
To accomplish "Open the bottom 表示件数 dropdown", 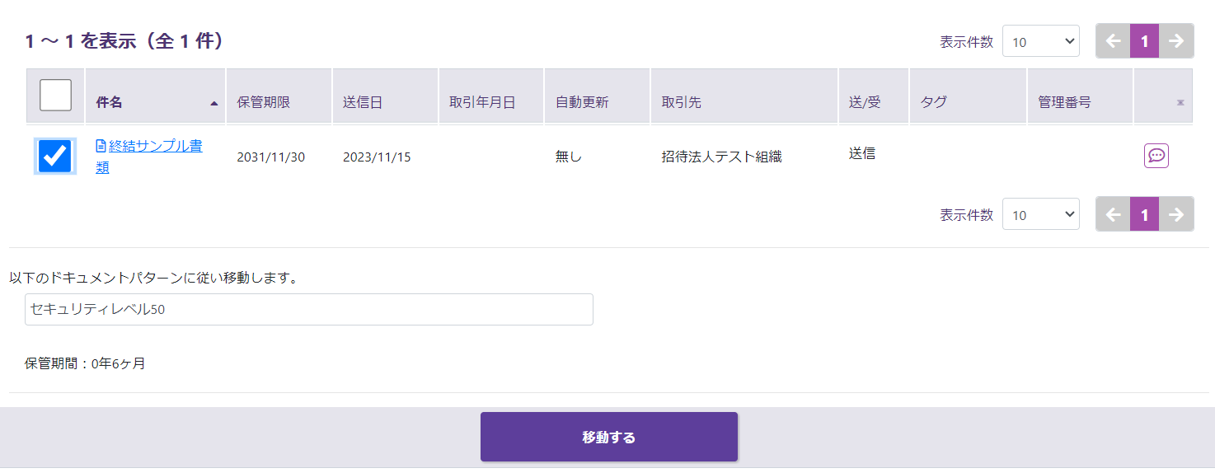I will coord(1040,214).
